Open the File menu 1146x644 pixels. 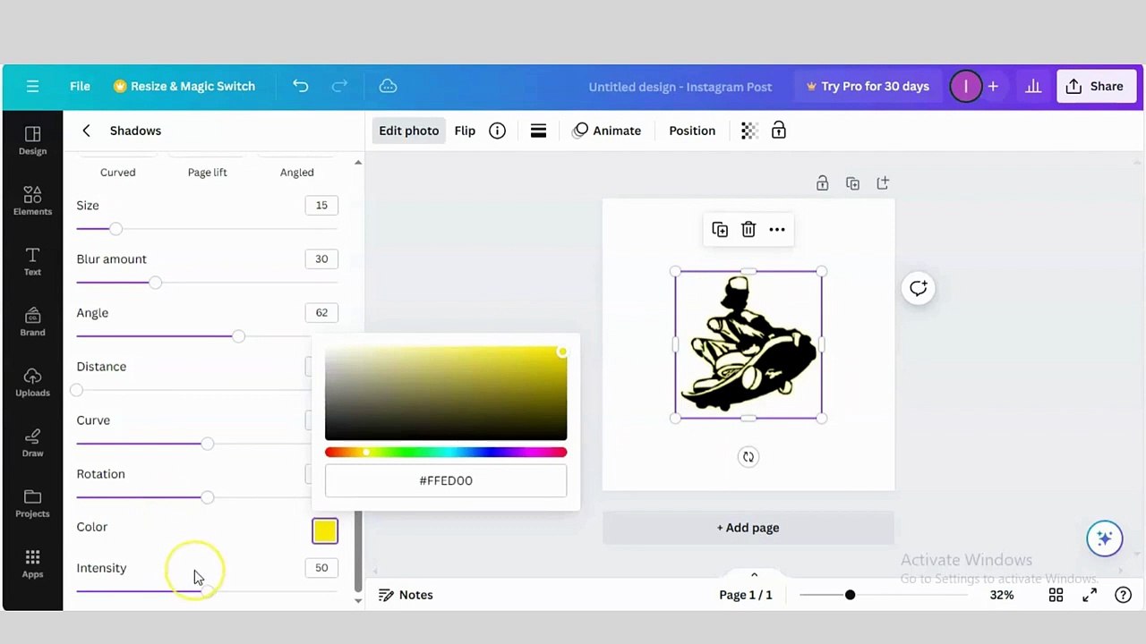pos(80,86)
